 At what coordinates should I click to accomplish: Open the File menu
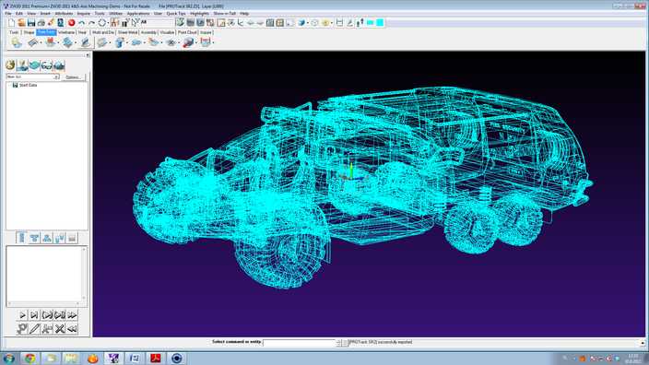(x=8, y=14)
